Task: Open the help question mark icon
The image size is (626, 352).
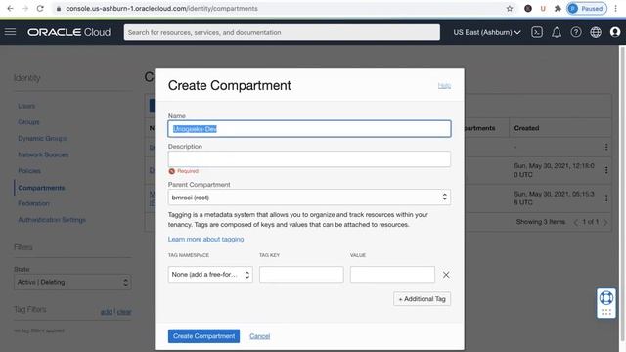Action: click(x=576, y=32)
